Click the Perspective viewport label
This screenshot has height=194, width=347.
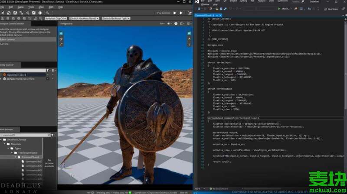coord(66,24)
